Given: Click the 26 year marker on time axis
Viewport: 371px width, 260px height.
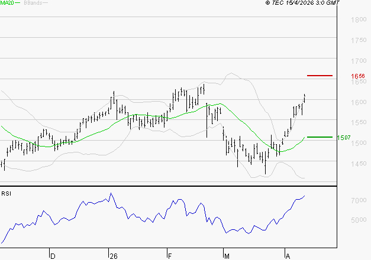Looking at the screenshot, I should coord(114,256).
